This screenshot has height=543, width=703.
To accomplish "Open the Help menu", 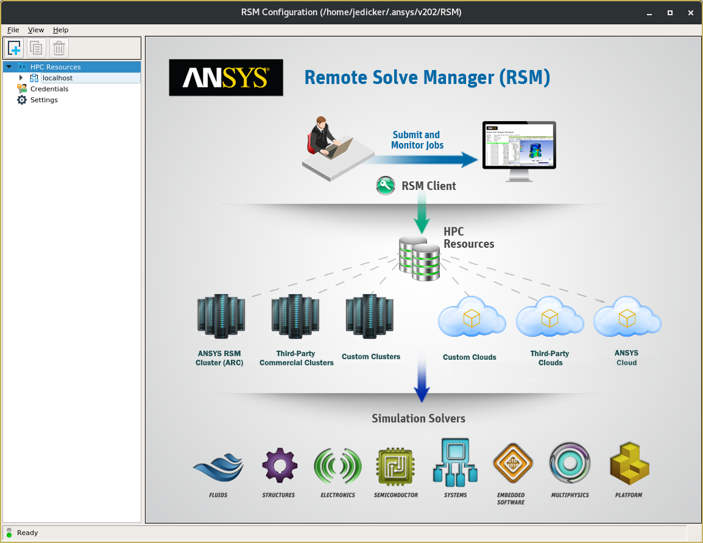I will pos(60,30).
